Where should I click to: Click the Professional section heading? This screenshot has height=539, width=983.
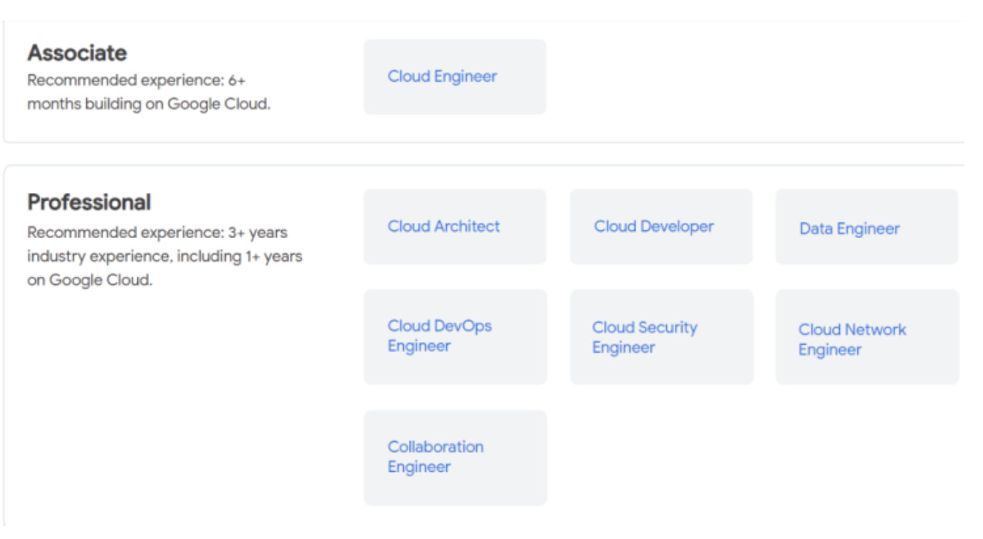89,202
